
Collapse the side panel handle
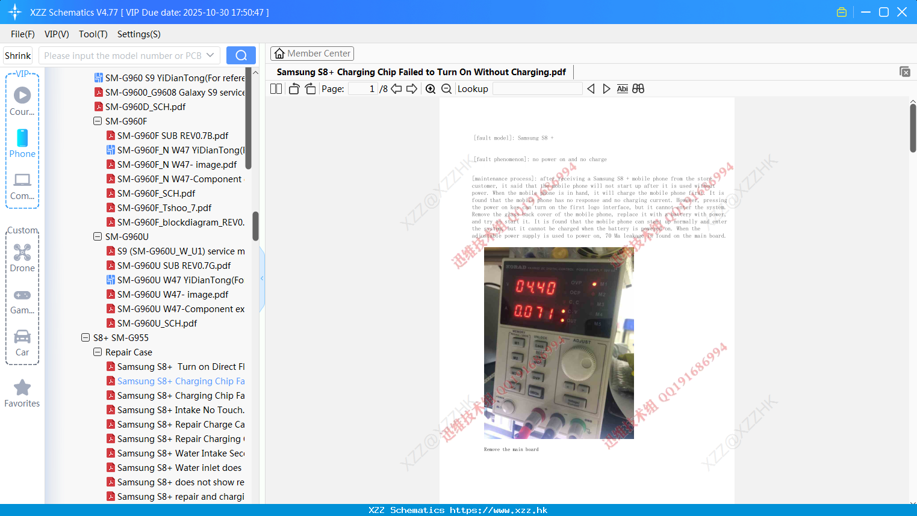(x=262, y=278)
